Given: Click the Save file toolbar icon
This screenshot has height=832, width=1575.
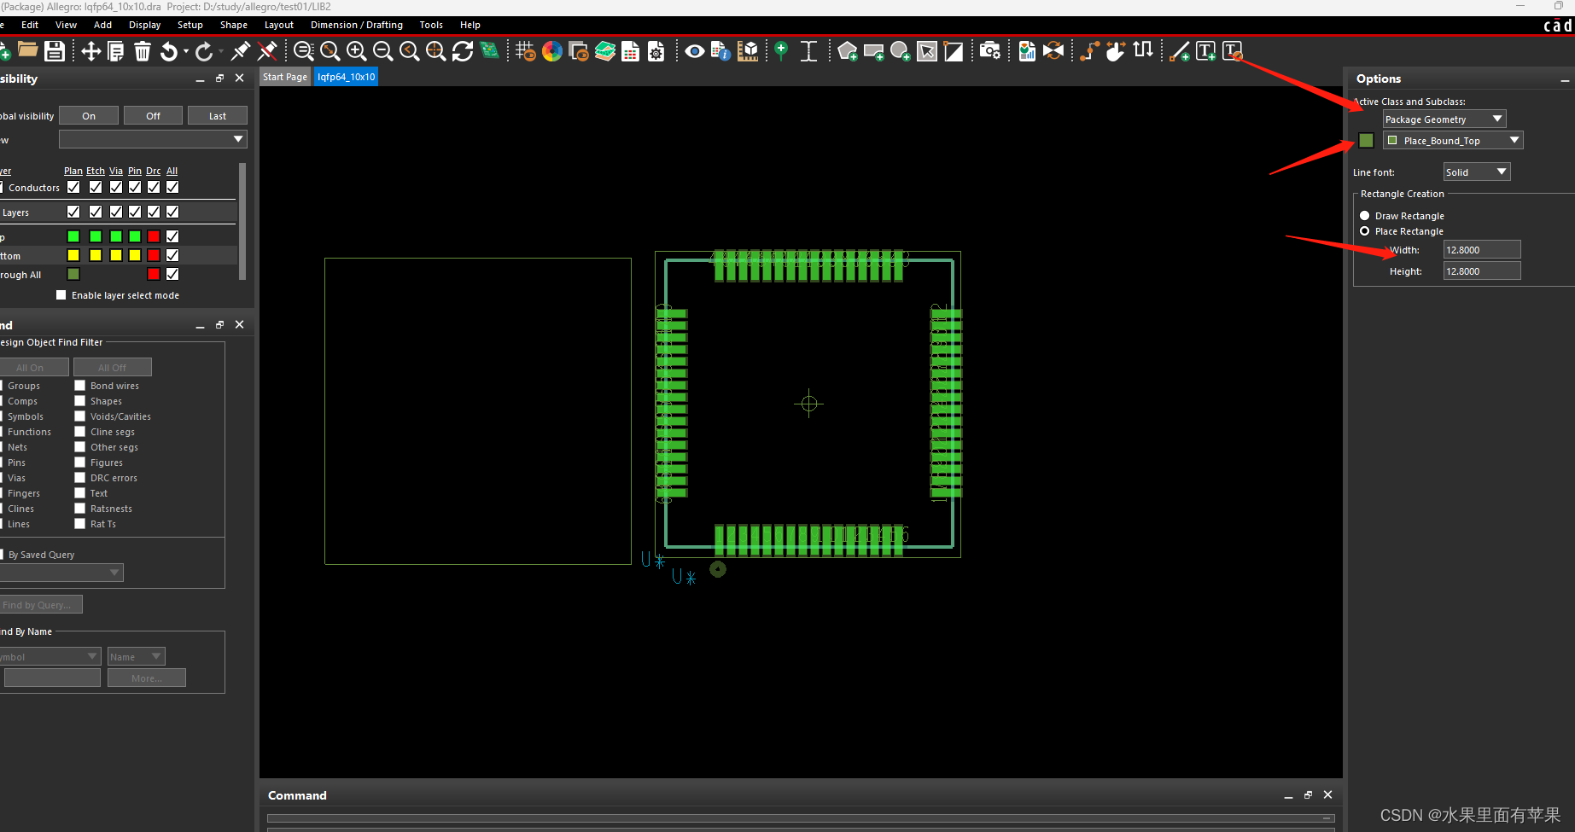Looking at the screenshot, I should tap(55, 51).
